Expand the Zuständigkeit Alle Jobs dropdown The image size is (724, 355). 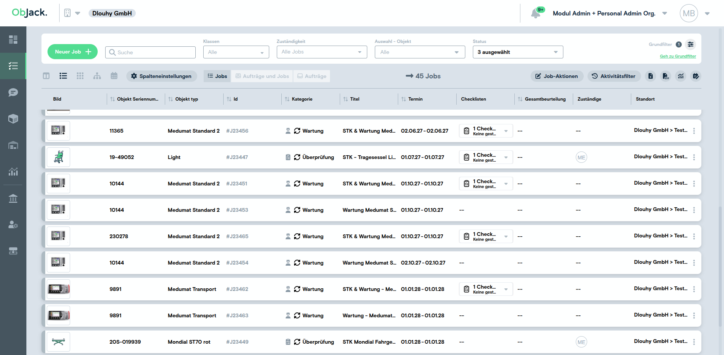(322, 52)
